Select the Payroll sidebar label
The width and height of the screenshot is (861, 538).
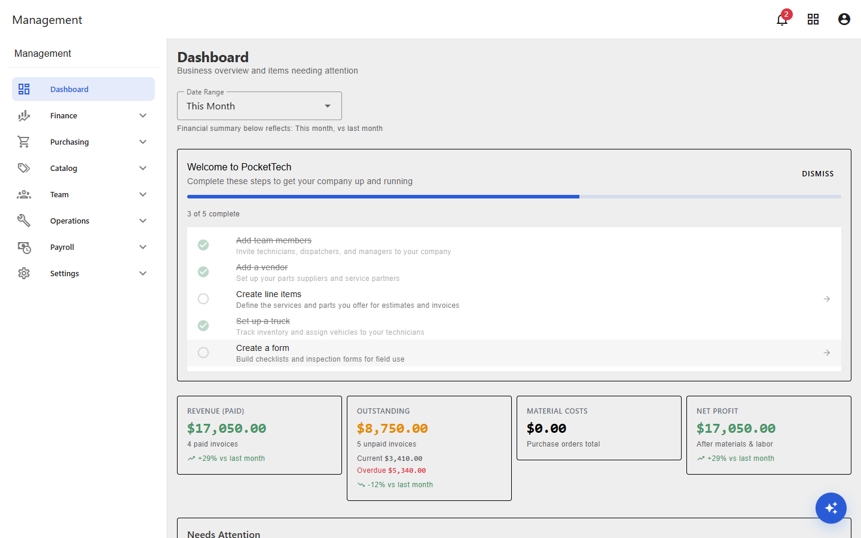[x=62, y=247]
